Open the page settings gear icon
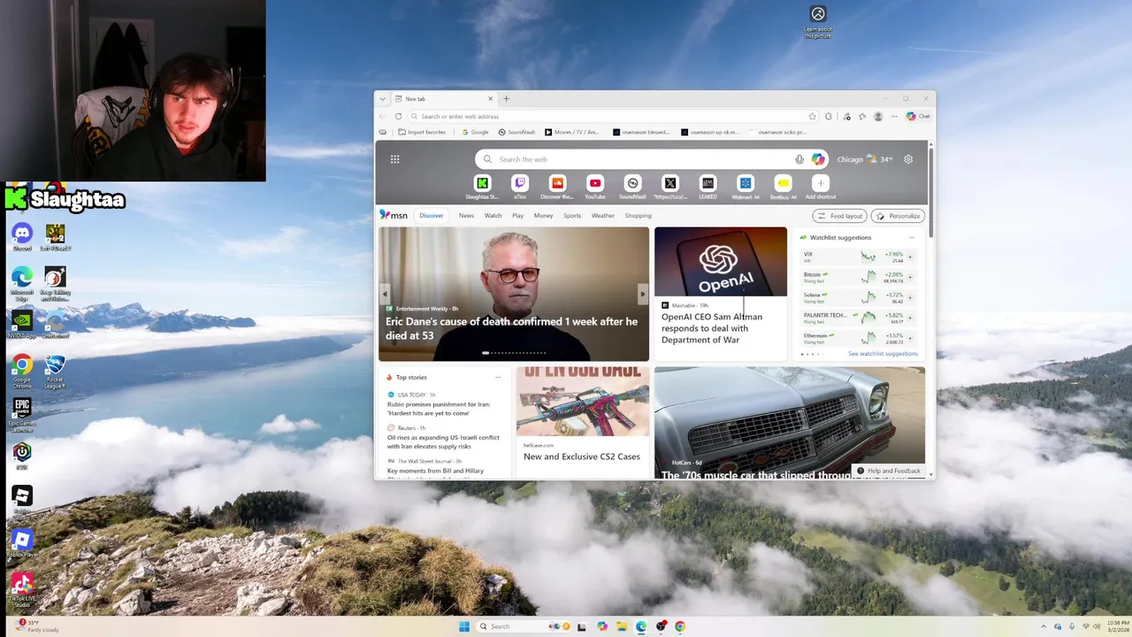Viewport: 1132px width, 637px height. click(908, 159)
